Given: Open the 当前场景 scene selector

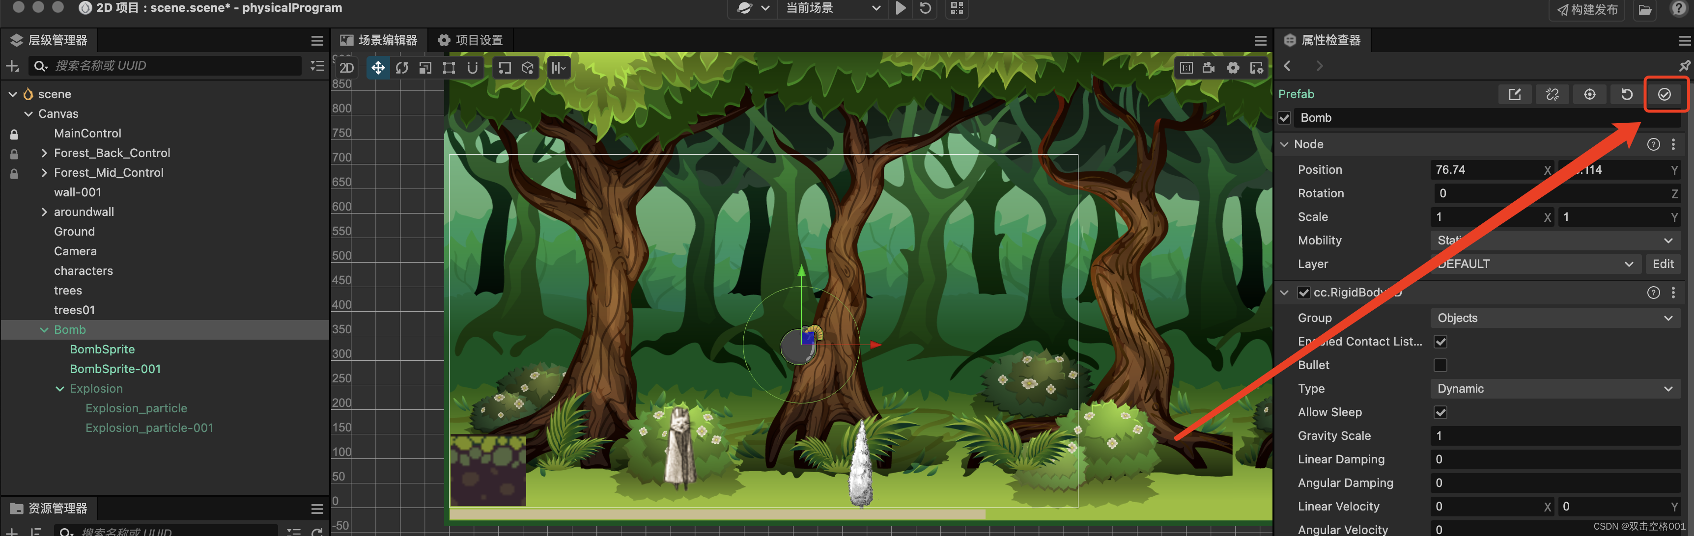Looking at the screenshot, I should (x=833, y=8).
